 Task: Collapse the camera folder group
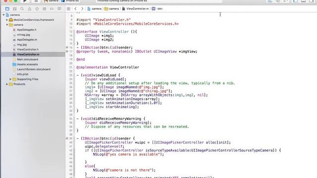(7, 25)
